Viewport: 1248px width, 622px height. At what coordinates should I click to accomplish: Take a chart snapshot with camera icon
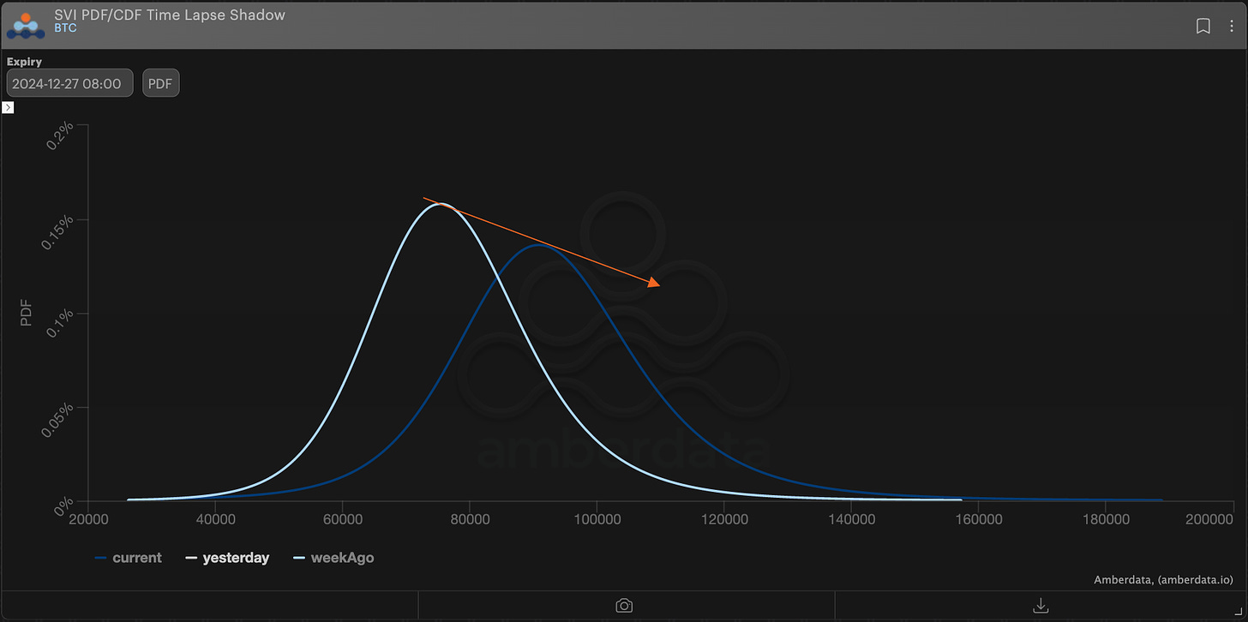624,606
